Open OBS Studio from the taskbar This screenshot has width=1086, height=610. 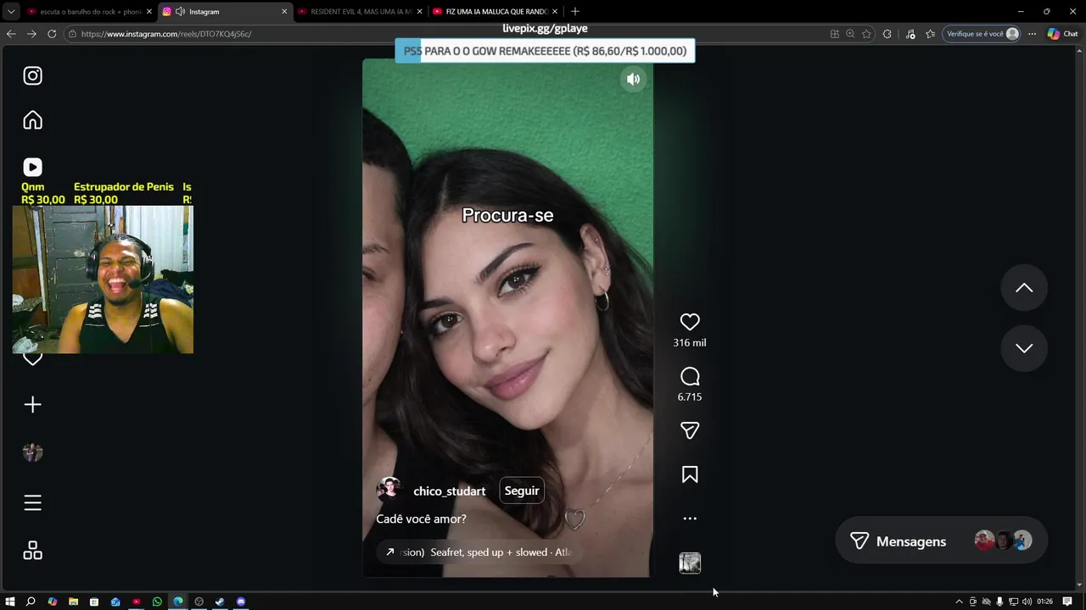(x=199, y=602)
